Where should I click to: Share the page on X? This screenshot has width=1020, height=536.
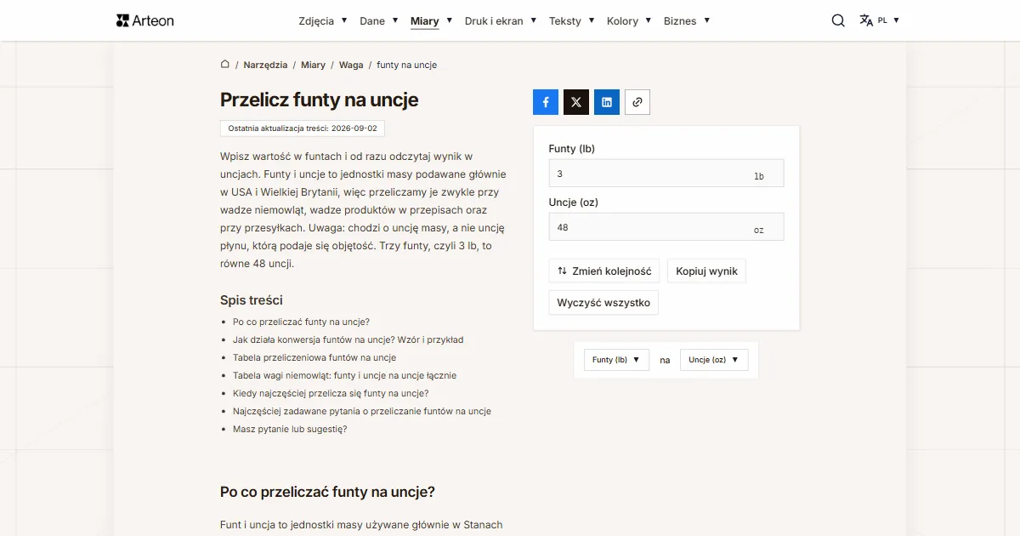pos(576,102)
